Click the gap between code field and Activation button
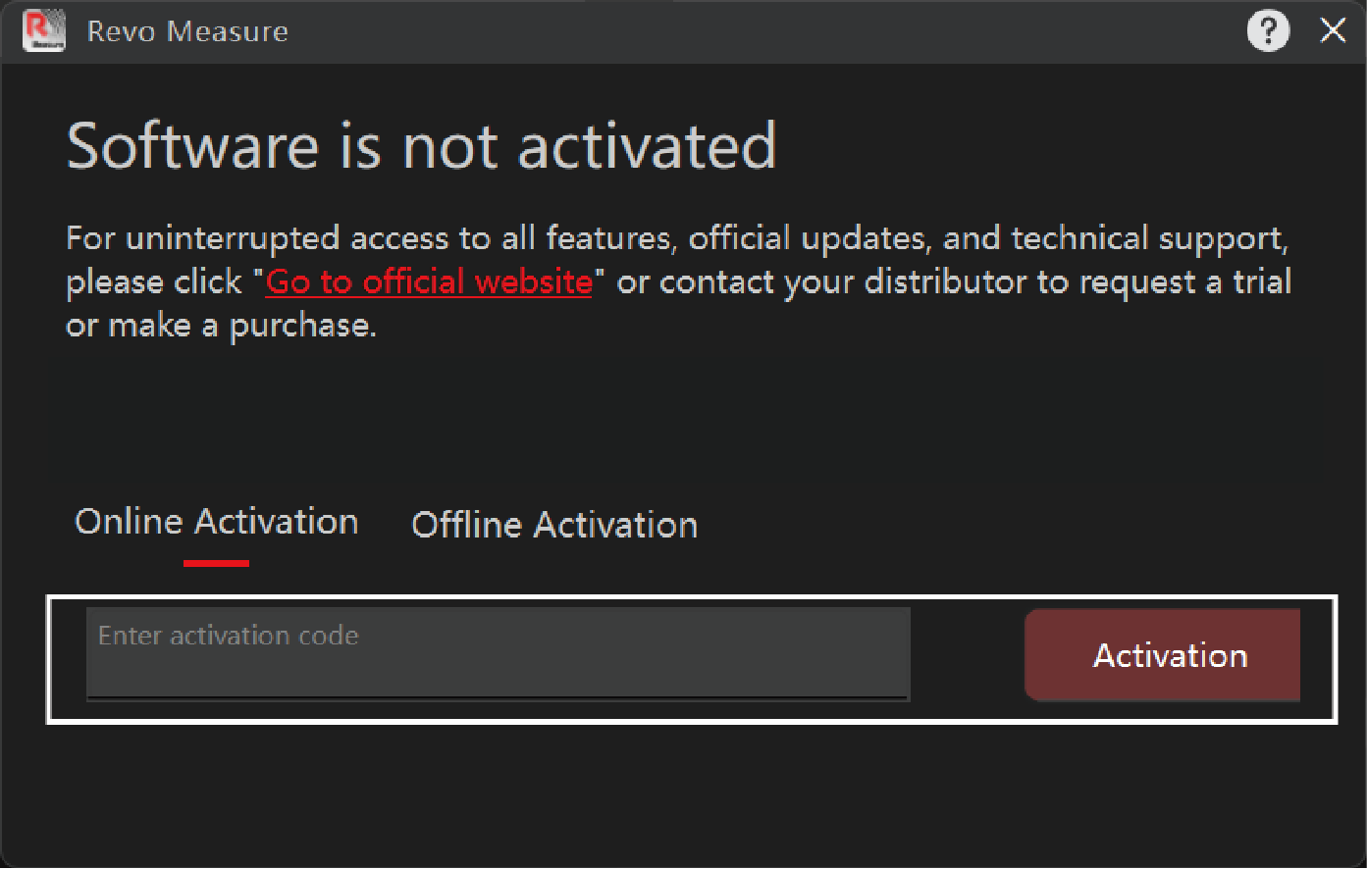This screenshot has width=1367, height=869. point(967,655)
